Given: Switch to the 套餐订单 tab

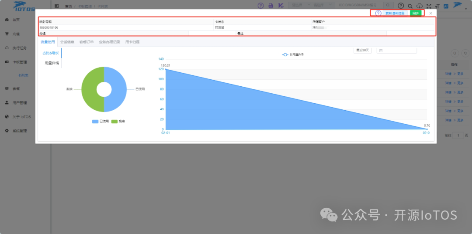Looking at the screenshot, I should pyautogui.click(x=87, y=42).
